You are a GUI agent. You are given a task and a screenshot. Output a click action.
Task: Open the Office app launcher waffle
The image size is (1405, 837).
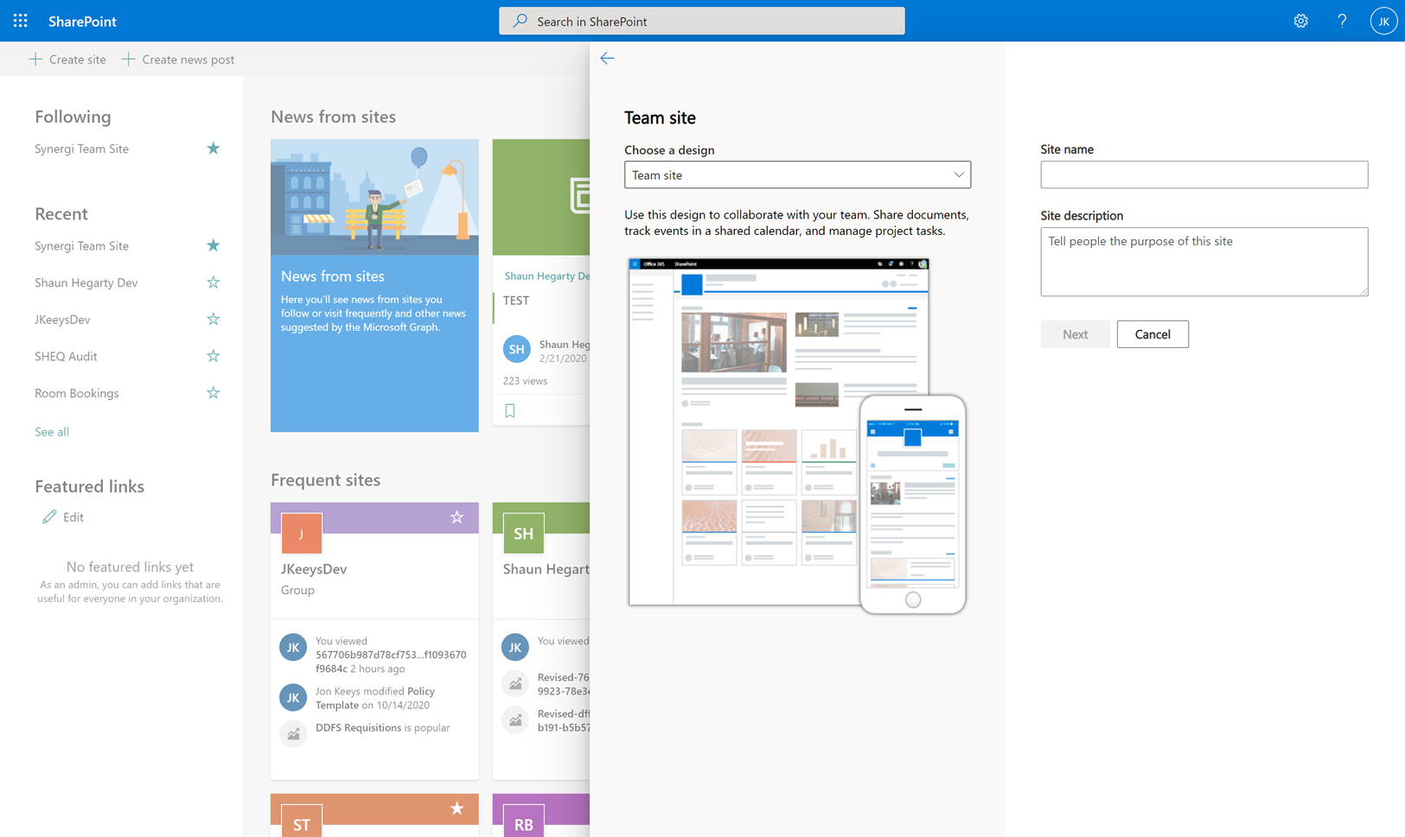tap(20, 20)
